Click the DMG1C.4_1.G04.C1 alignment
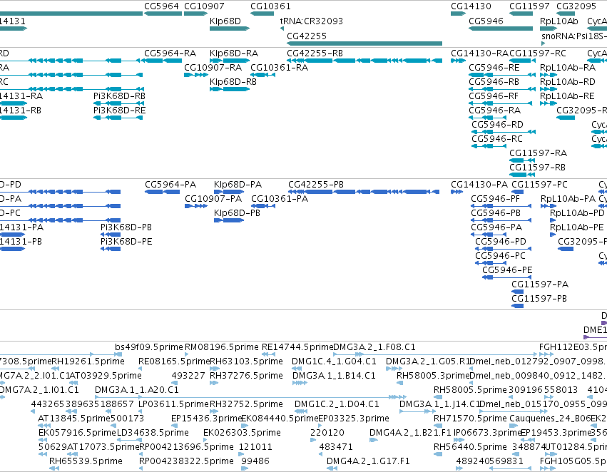Viewport: 607px width, 472px height. pos(297,369)
